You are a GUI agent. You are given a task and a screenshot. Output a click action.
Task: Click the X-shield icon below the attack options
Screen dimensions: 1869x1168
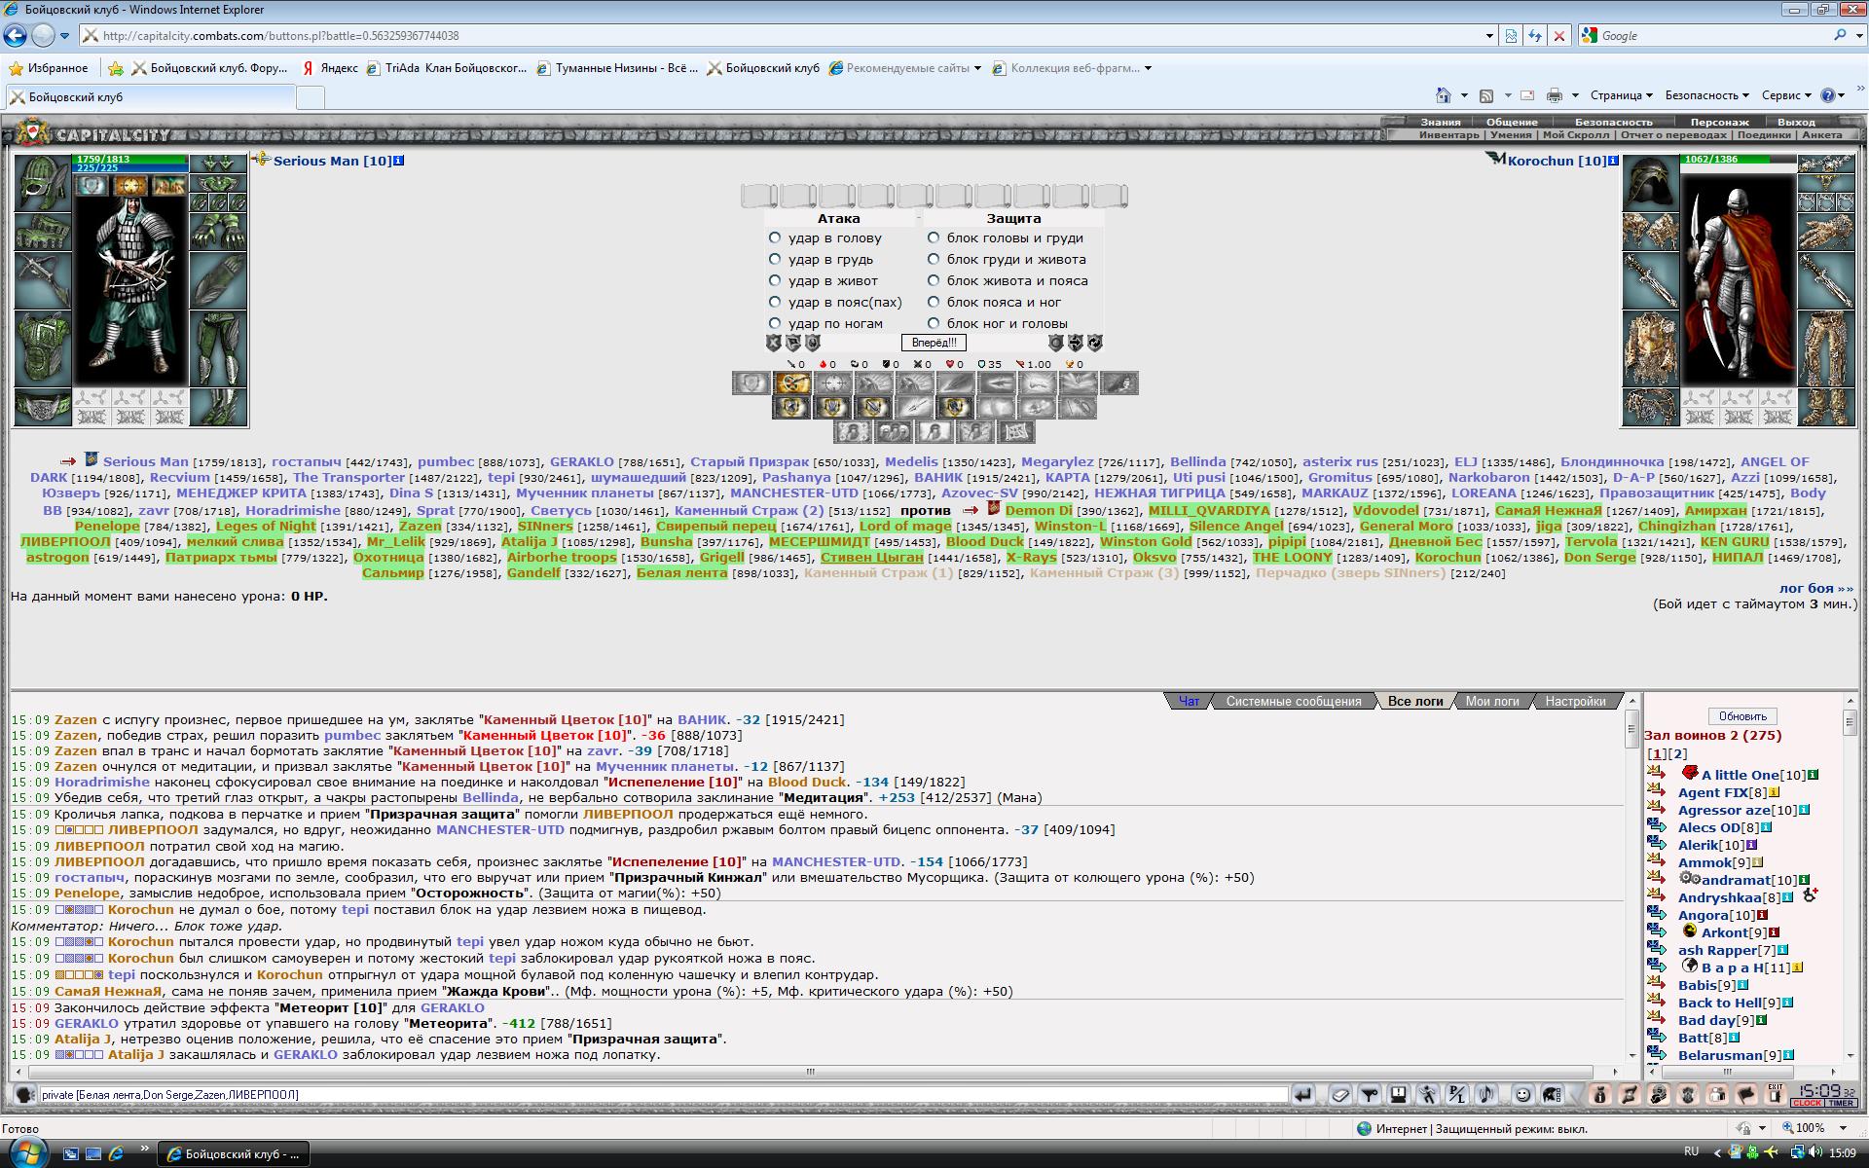tap(774, 343)
